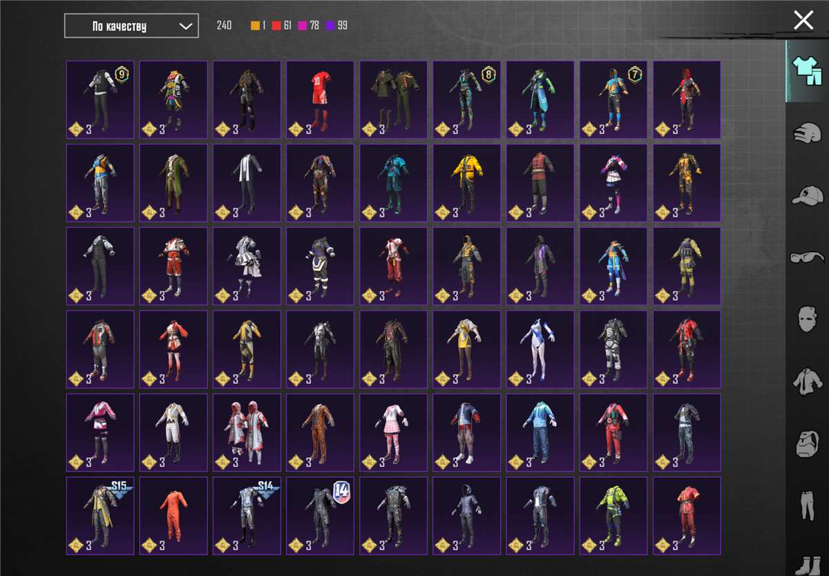Screen dimensions: 829x576
Task: Choose the pants category icon
Action: pyautogui.click(x=806, y=506)
